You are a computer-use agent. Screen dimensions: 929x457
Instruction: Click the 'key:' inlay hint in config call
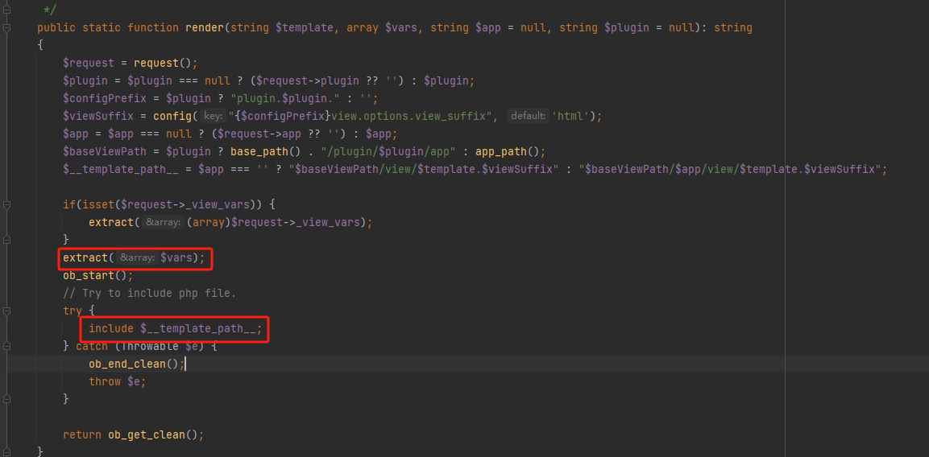213,116
